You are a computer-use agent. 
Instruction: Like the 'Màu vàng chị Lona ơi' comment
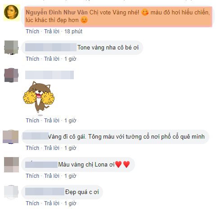32,176
